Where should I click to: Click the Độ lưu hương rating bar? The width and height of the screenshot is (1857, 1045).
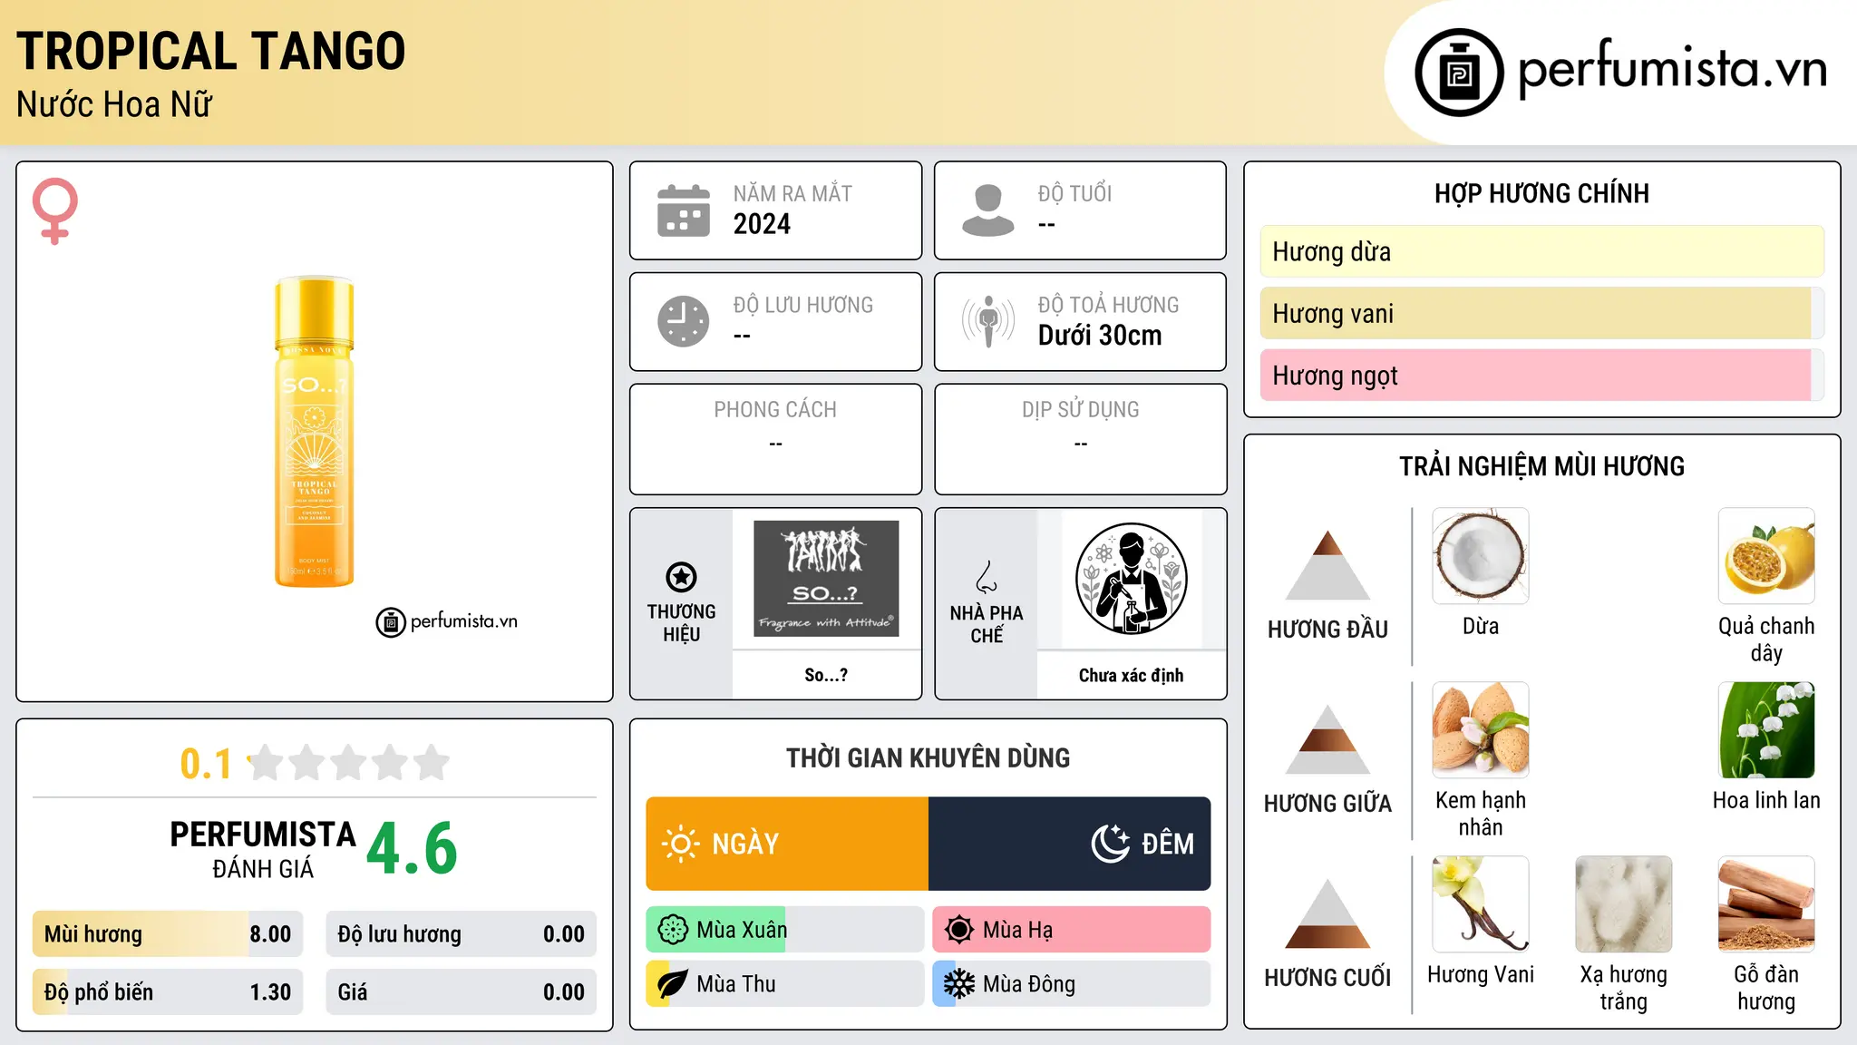(462, 934)
